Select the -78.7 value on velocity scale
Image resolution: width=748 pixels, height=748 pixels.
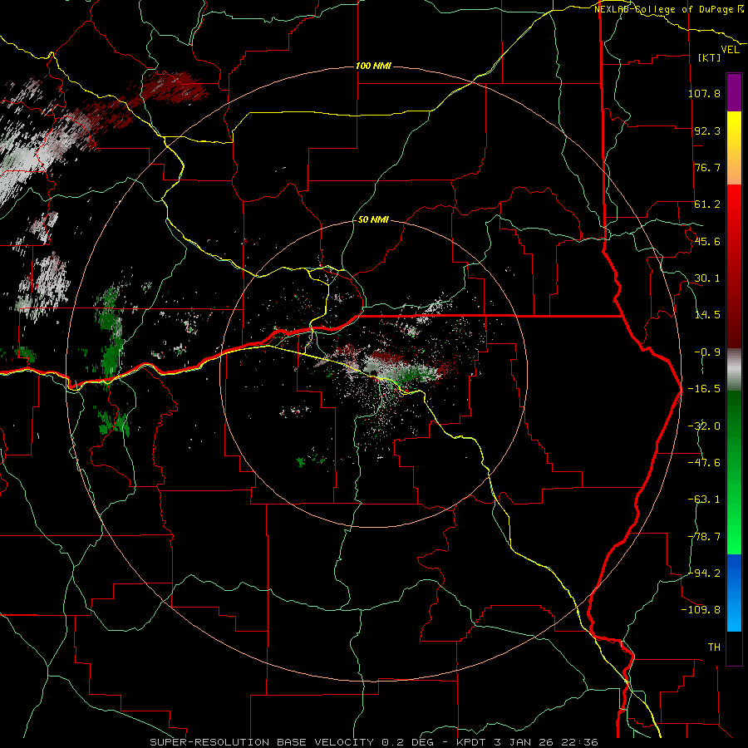[x=704, y=537]
